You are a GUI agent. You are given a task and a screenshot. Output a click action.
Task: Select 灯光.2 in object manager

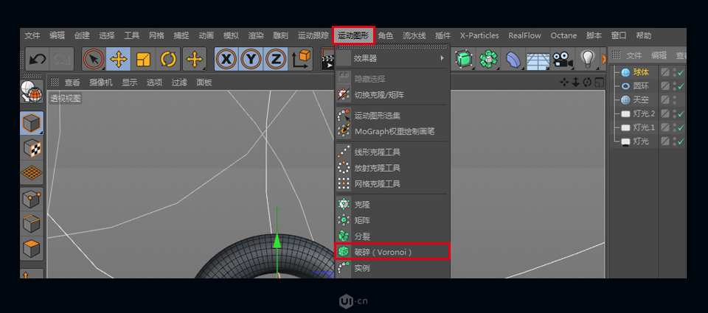(x=644, y=113)
